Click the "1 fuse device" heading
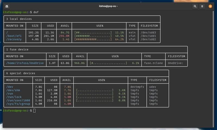 click(17, 49)
